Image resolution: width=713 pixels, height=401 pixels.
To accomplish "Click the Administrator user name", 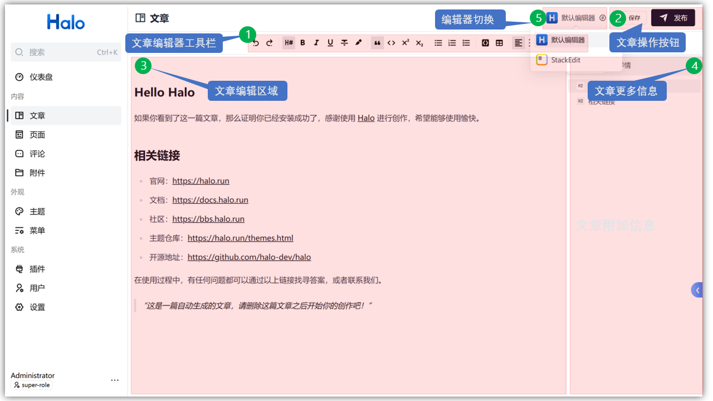I will point(33,375).
